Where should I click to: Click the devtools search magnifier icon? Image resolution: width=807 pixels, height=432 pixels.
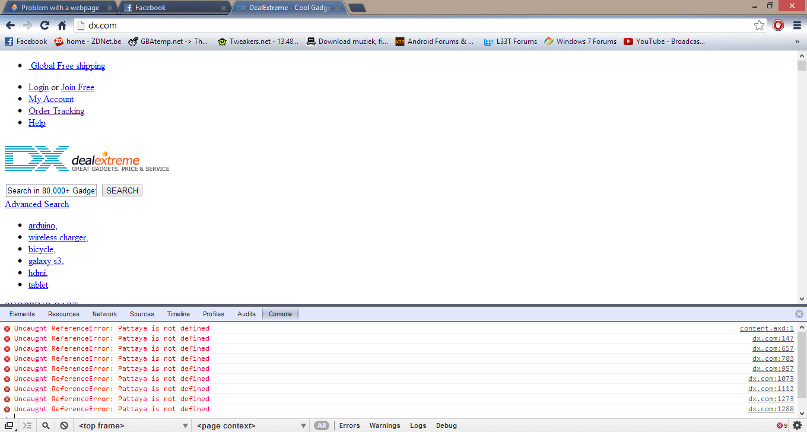46,425
